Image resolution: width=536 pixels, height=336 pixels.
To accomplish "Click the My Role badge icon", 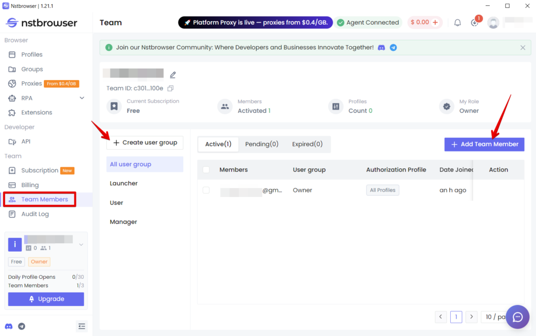I will click(x=446, y=106).
